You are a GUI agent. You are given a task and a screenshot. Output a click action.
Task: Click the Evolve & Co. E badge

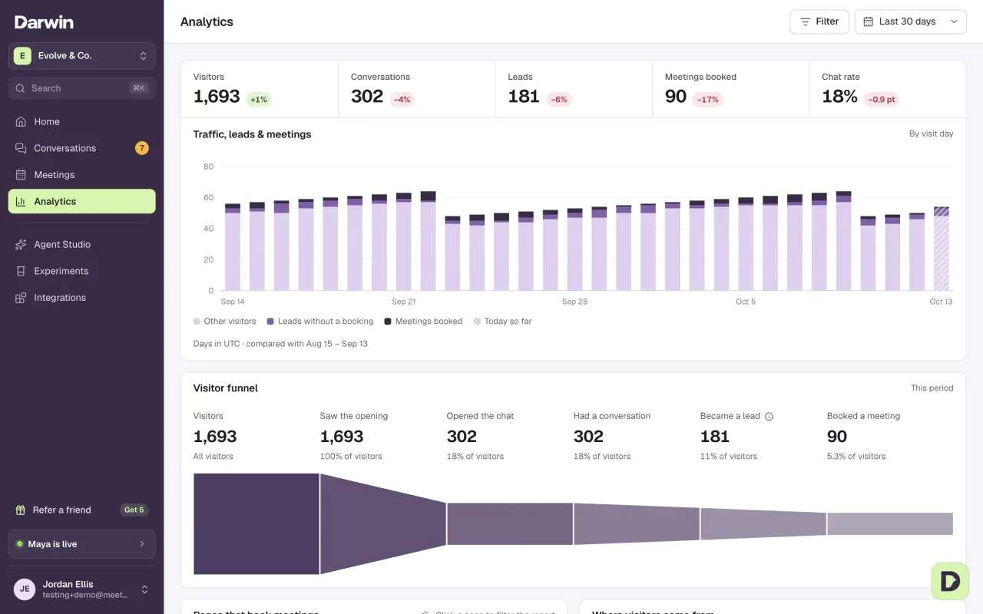[x=22, y=56]
